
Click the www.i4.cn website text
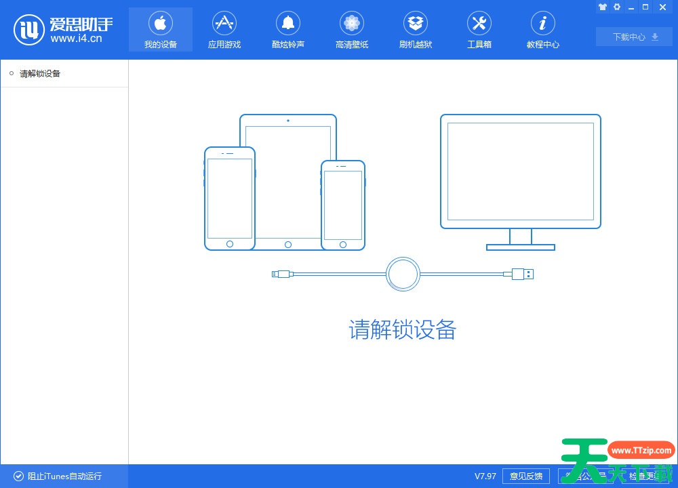76,39
